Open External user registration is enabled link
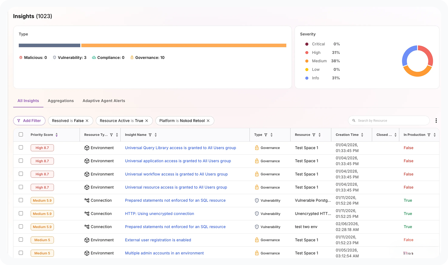 [x=158, y=240]
